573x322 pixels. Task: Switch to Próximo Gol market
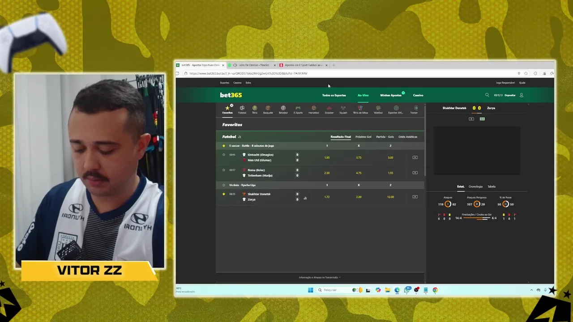(x=363, y=137)
